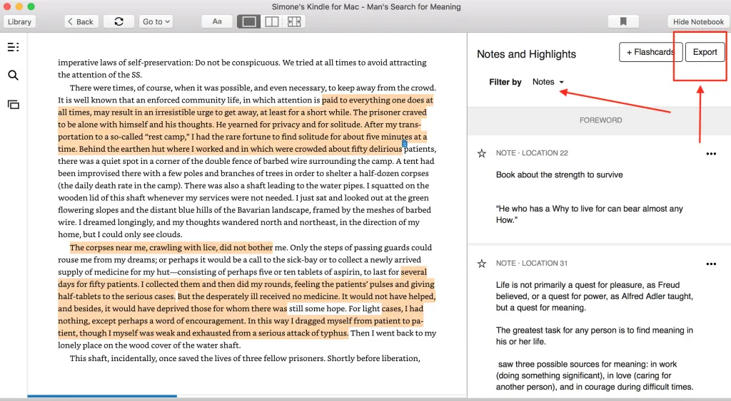Sync the book with refresh icon
This screenshot has height=401, width=731.
tap(119, 22)
